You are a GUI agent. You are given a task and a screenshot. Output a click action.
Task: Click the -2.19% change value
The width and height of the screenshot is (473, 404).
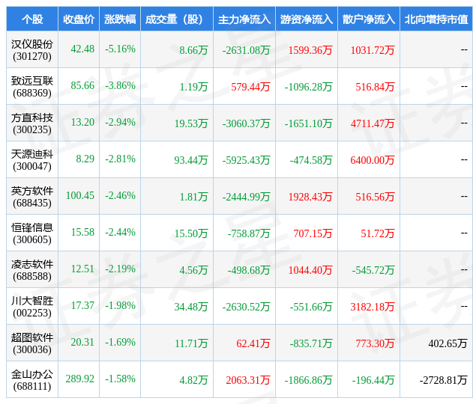[120, 269]
